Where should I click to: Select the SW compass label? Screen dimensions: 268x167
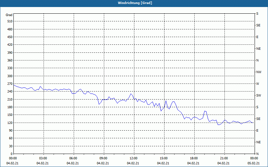(259, 96)
